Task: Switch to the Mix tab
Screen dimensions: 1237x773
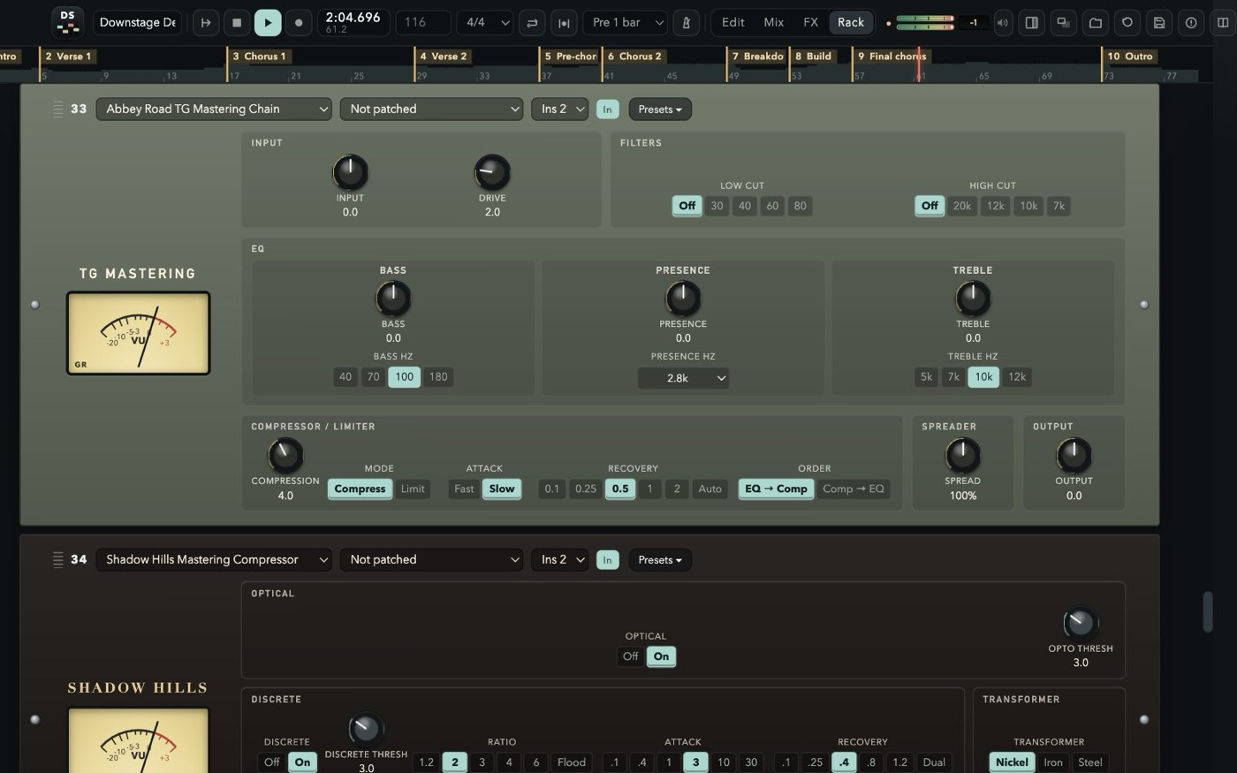Action: pyautogui.click(x=774, y=22)
